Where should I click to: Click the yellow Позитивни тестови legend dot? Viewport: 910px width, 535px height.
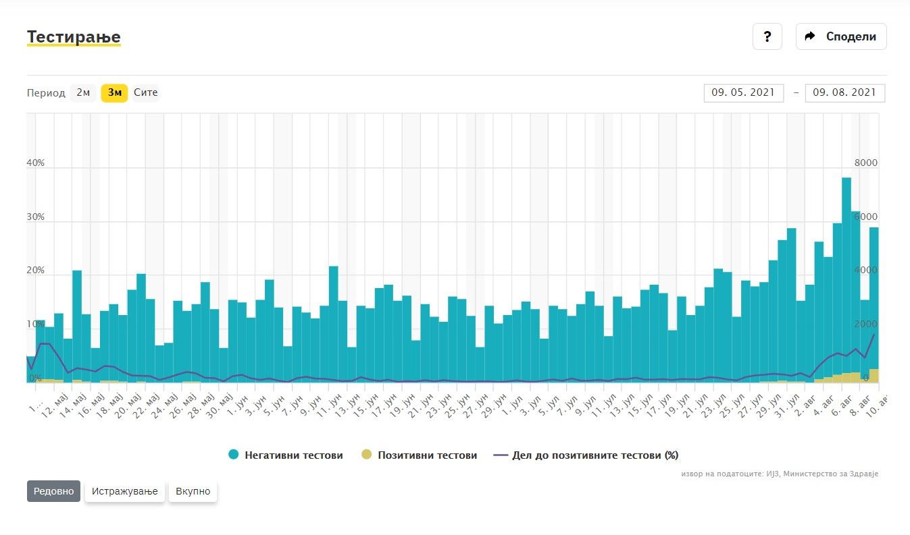367,455
